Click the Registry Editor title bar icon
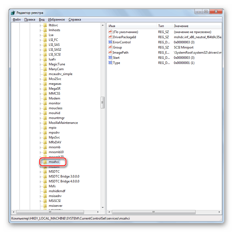The width and height of the screenshot is (233, 232). [13, 13]
